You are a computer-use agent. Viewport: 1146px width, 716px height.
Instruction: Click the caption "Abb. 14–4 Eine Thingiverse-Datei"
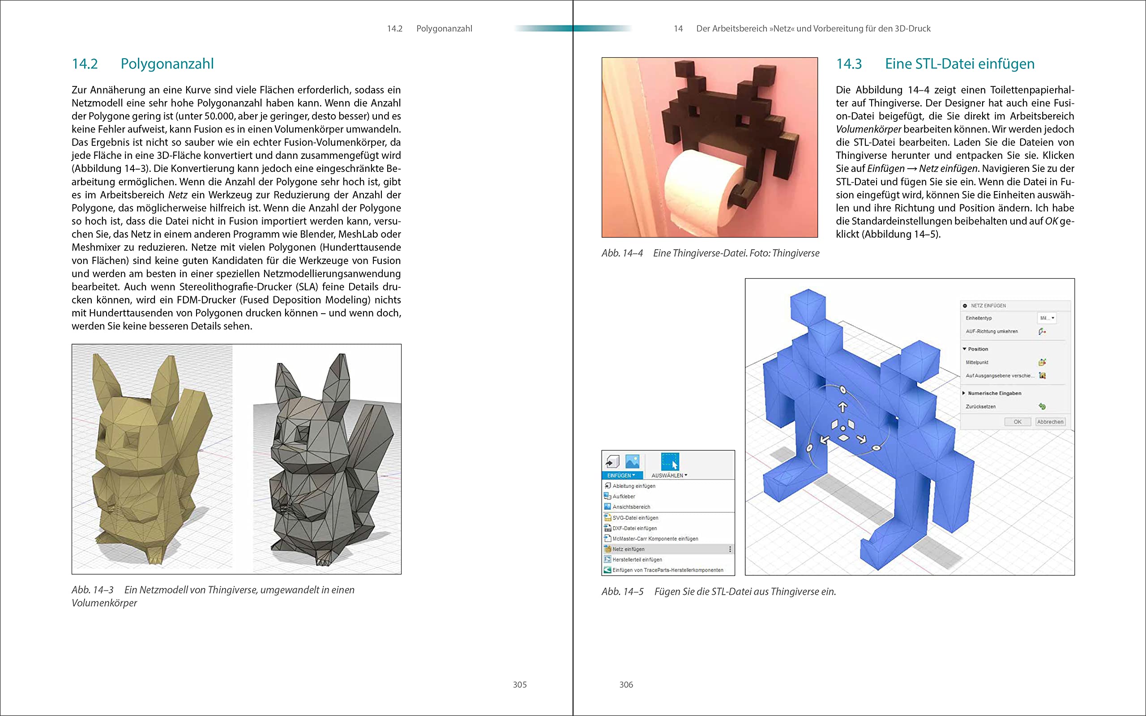click(x=710, y=253)
